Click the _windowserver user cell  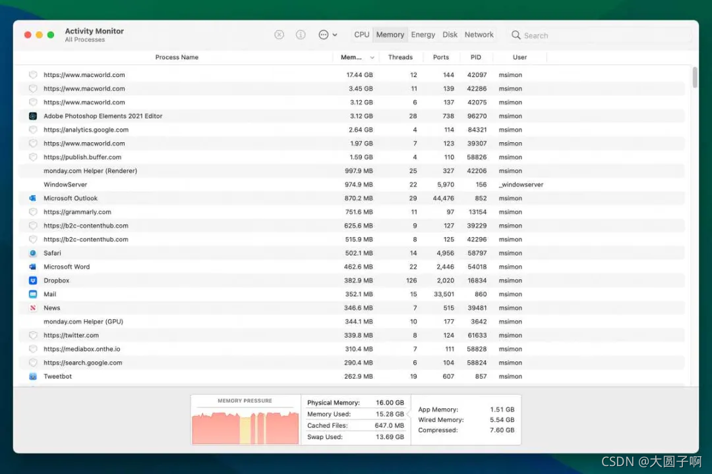coord(521,184)
